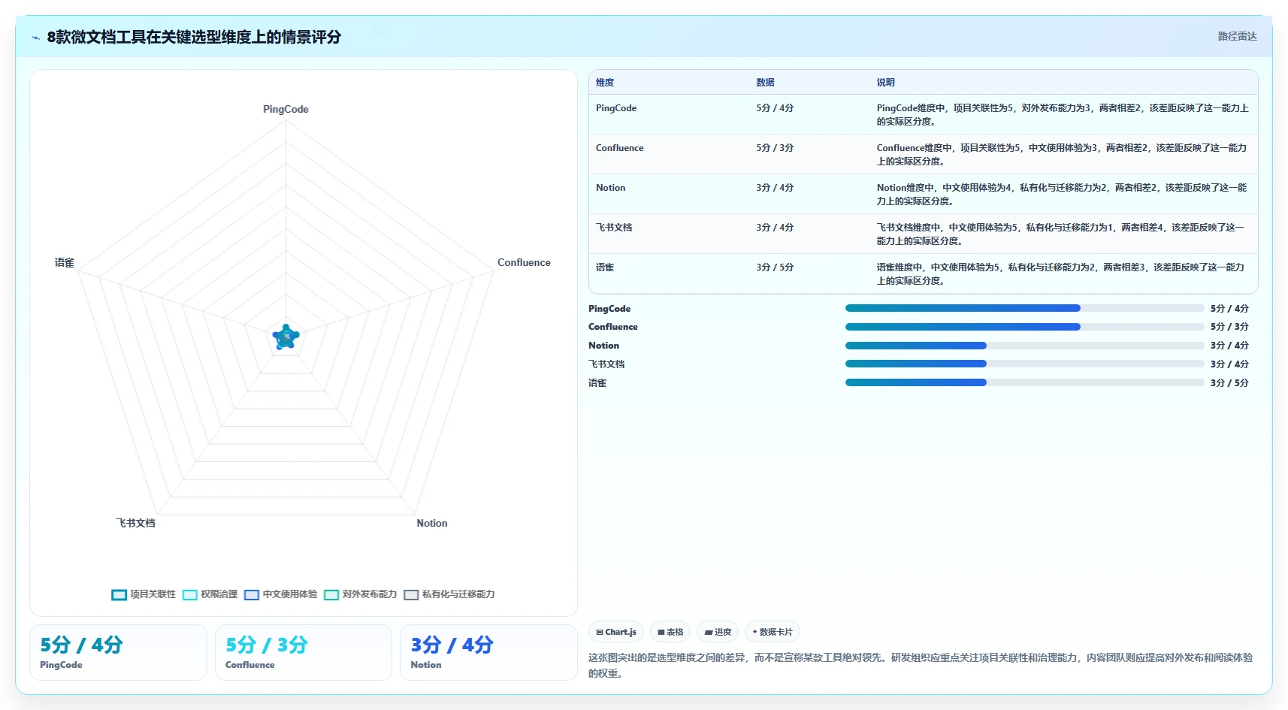Toggle the 私有化与迁移能力 legend swatch
Screen dimensions: 1288x710
[411, 595]
